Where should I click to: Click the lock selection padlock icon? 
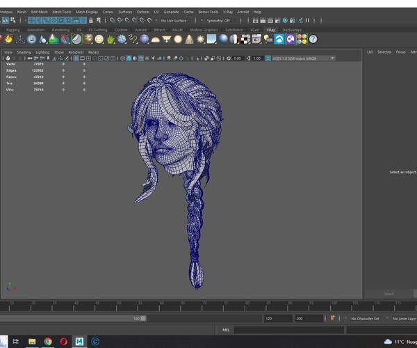(x=90, y=20)
